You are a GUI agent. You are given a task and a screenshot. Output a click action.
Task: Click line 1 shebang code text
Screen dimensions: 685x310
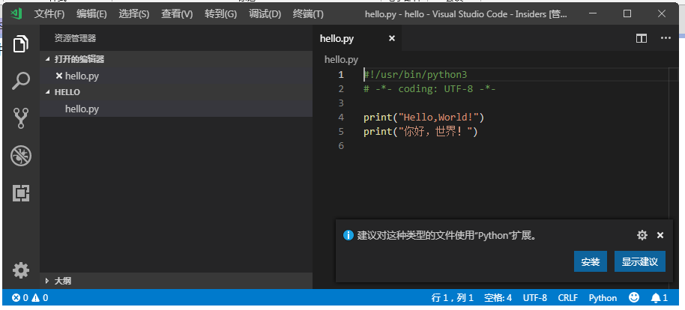tap(415, 75)
